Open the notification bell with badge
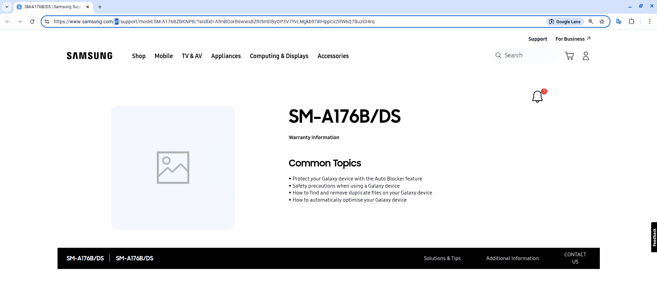 click(x=538, y=97)
